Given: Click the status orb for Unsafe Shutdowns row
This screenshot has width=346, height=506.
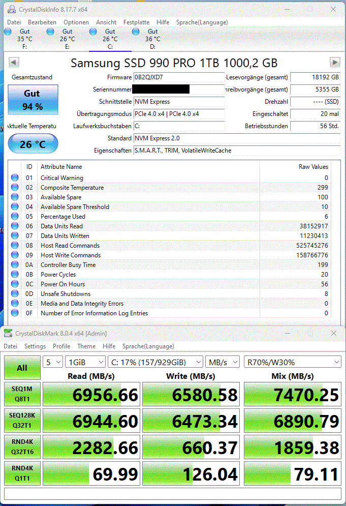Looking at the screenshot, I should pyautogui.click(x=15, y=293).
